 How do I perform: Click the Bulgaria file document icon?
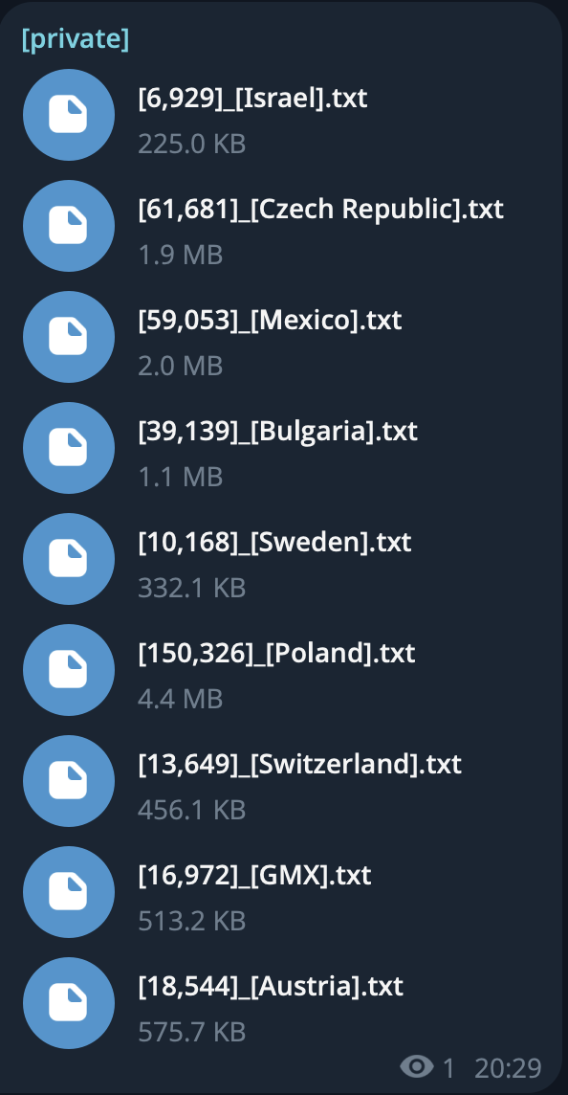(x=69, y=448)
